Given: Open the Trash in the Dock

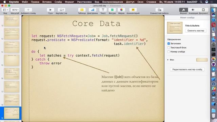Looking at the screenshot, I should point(214,116).
